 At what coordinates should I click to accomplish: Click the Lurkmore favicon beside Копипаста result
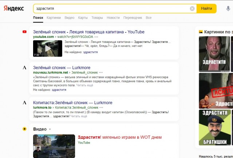pyautogui.click(x=24, y=103)
